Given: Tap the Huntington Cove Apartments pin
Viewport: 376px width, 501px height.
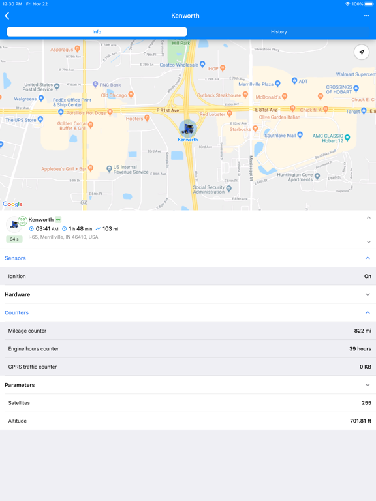Looking at the screenshot, I should (x=317, y=176).
